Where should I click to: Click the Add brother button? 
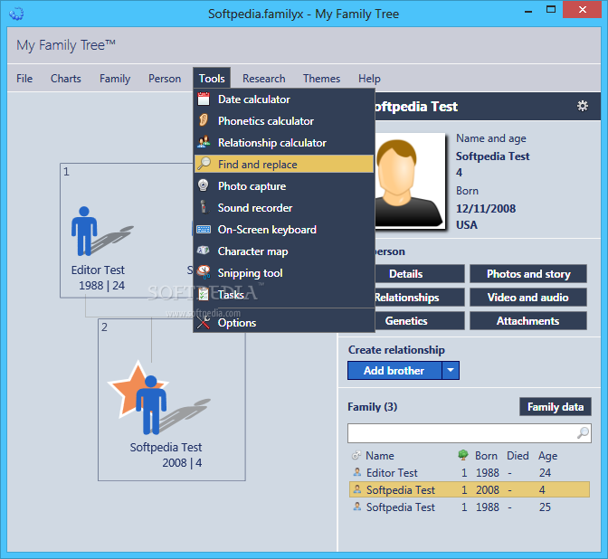394,370
